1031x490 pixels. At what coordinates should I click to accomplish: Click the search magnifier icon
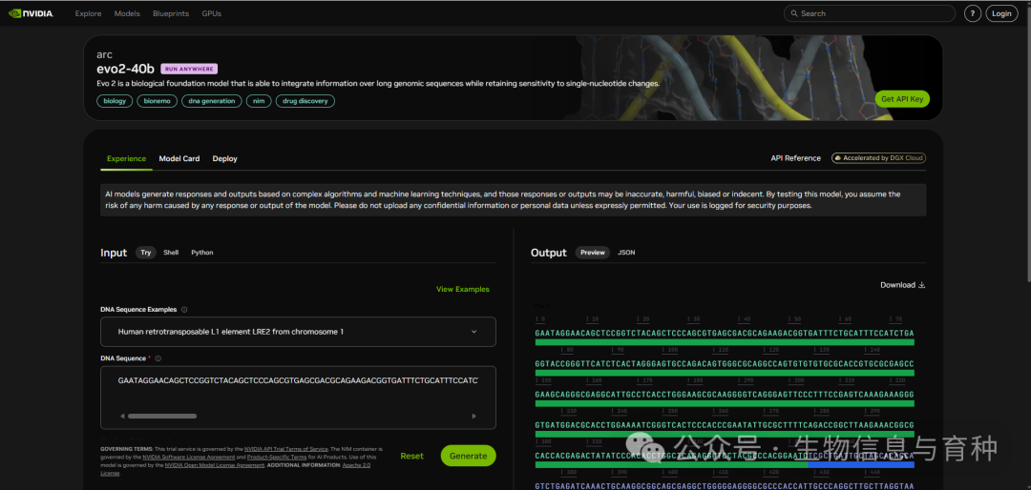point(794,13)
